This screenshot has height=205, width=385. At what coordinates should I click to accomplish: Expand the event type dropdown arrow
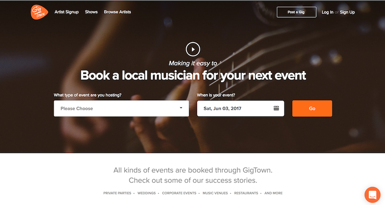coord(181,108)
